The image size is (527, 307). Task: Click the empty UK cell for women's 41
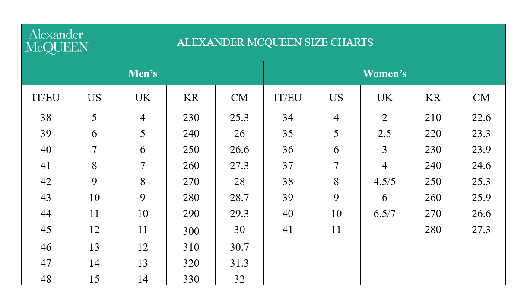pos(384,230)
